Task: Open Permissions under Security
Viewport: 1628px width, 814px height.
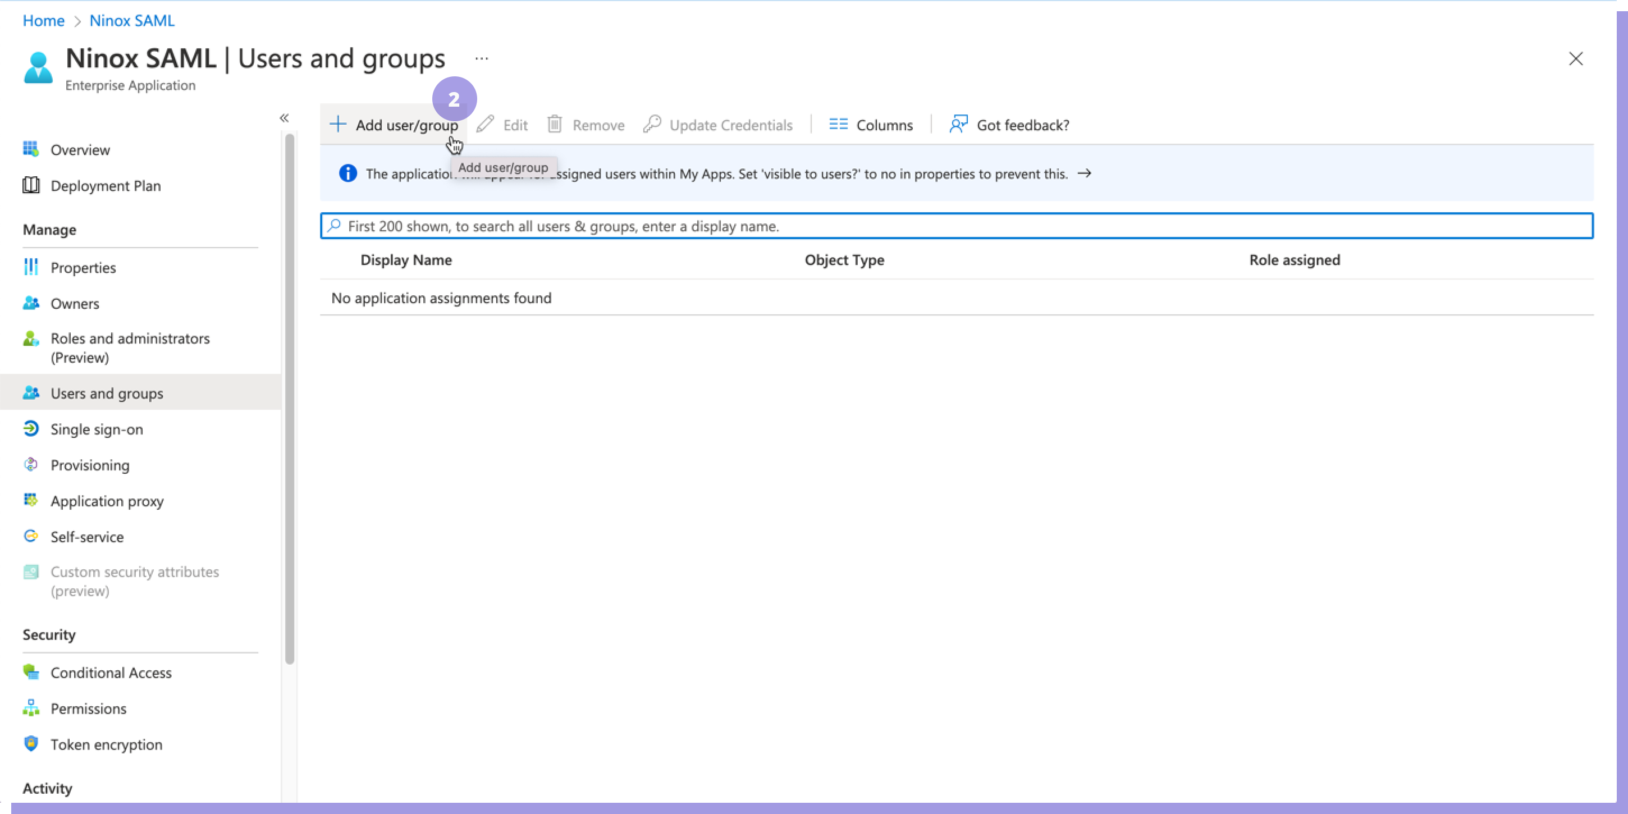Action: pyautogui.click(x=89, y=708)
